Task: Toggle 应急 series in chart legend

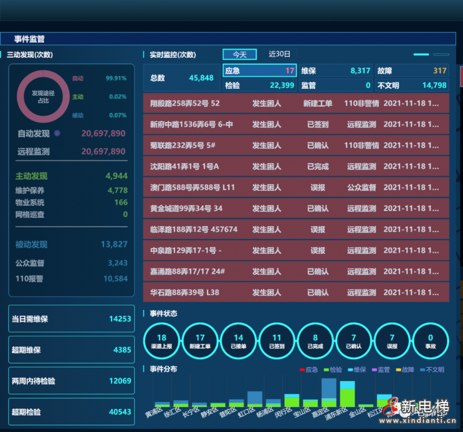Action: [308, 370]
